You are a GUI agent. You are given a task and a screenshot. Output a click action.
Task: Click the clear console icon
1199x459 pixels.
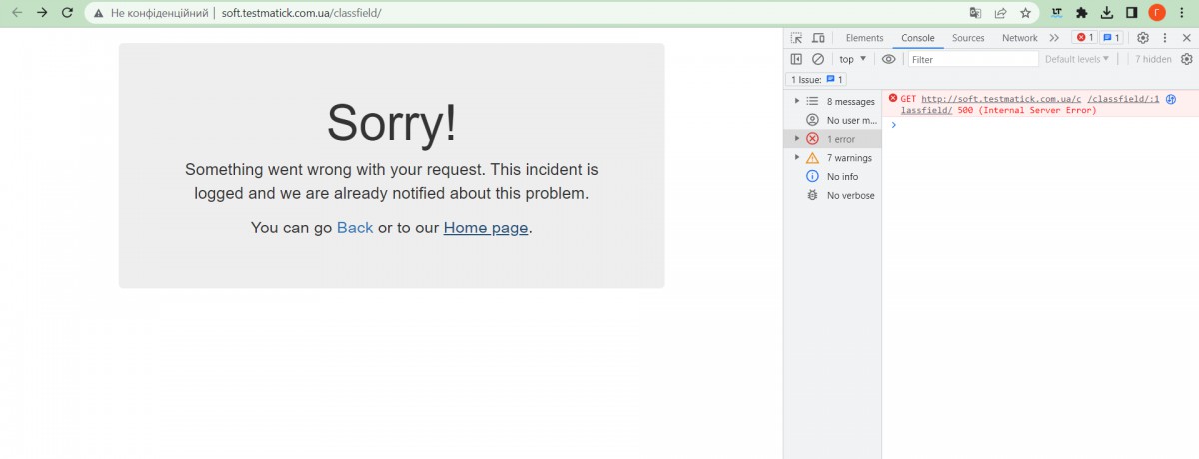[818, 59]
